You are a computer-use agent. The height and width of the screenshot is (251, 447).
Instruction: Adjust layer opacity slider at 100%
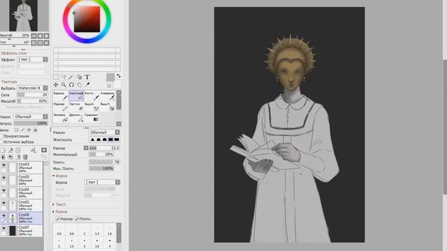coord(30,123)
